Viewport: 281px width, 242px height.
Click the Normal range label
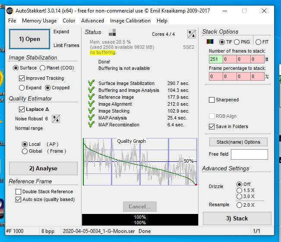coord(29,128)
